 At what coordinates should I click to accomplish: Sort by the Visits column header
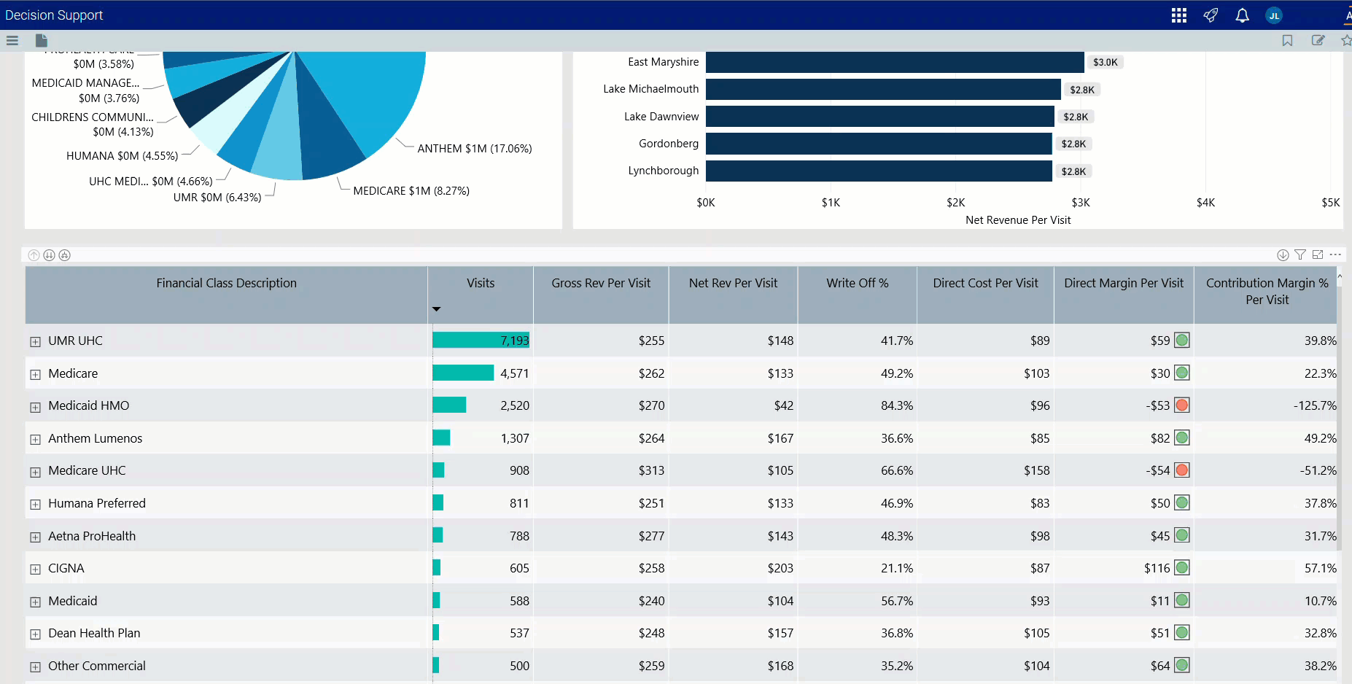[x=480, y=283]
